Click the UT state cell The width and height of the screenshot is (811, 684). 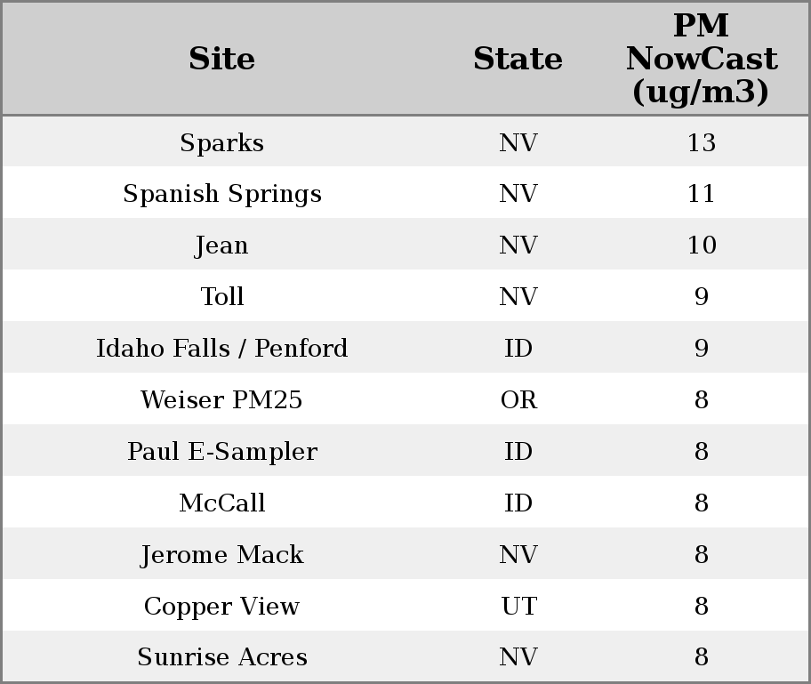tap(518, 607)
